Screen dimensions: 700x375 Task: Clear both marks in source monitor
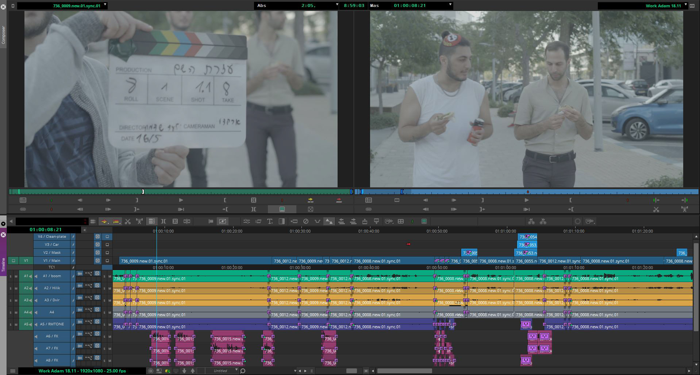pyautogui.click(x=254, y=209)
